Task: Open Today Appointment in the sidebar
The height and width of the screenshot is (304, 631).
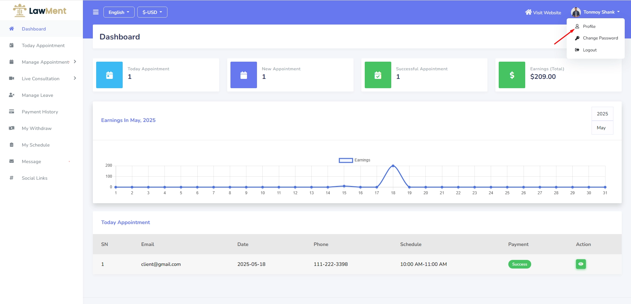Action: pyautogui.click(x=41, y=45)
